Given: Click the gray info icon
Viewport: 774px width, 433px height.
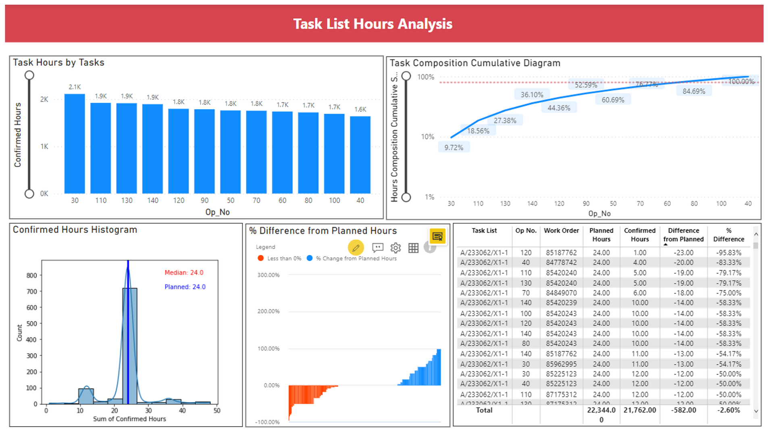Looking at the screenshot, I should point(430,248).
